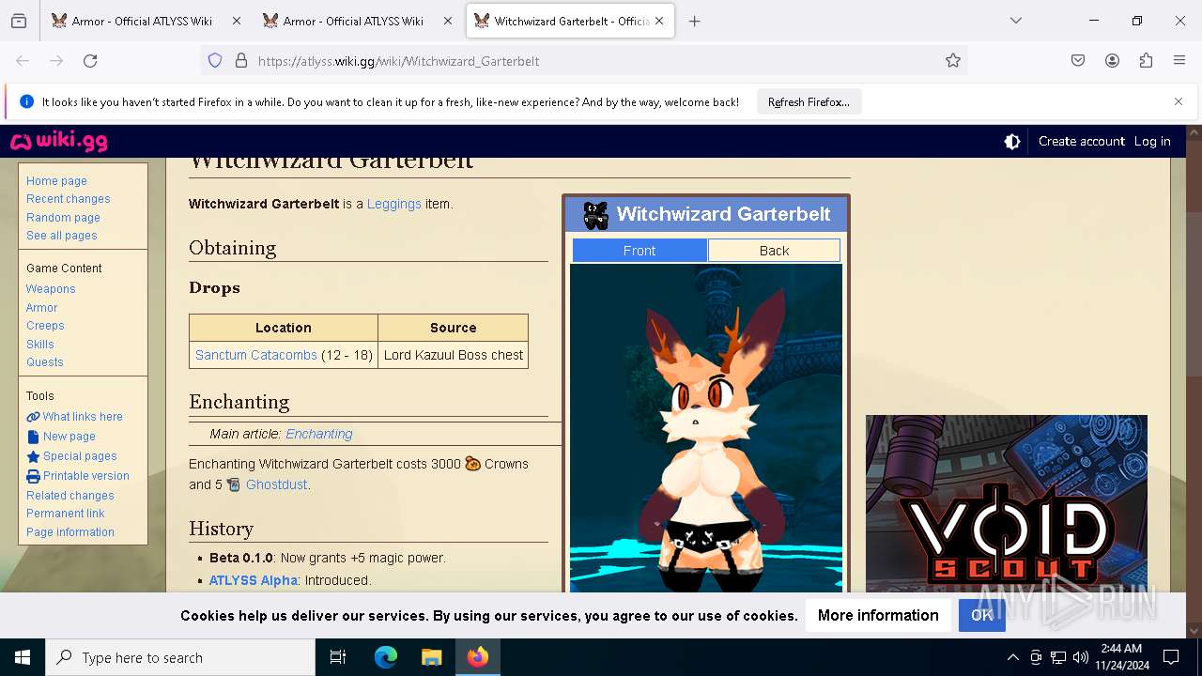Click Permanent link in Tools
The height and width of the screenshot is (676, 1202).
tap(65, 514)
